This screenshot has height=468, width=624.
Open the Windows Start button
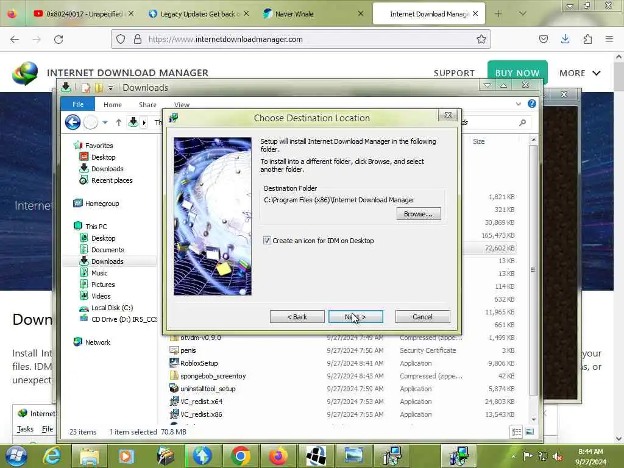click(16, 456)
